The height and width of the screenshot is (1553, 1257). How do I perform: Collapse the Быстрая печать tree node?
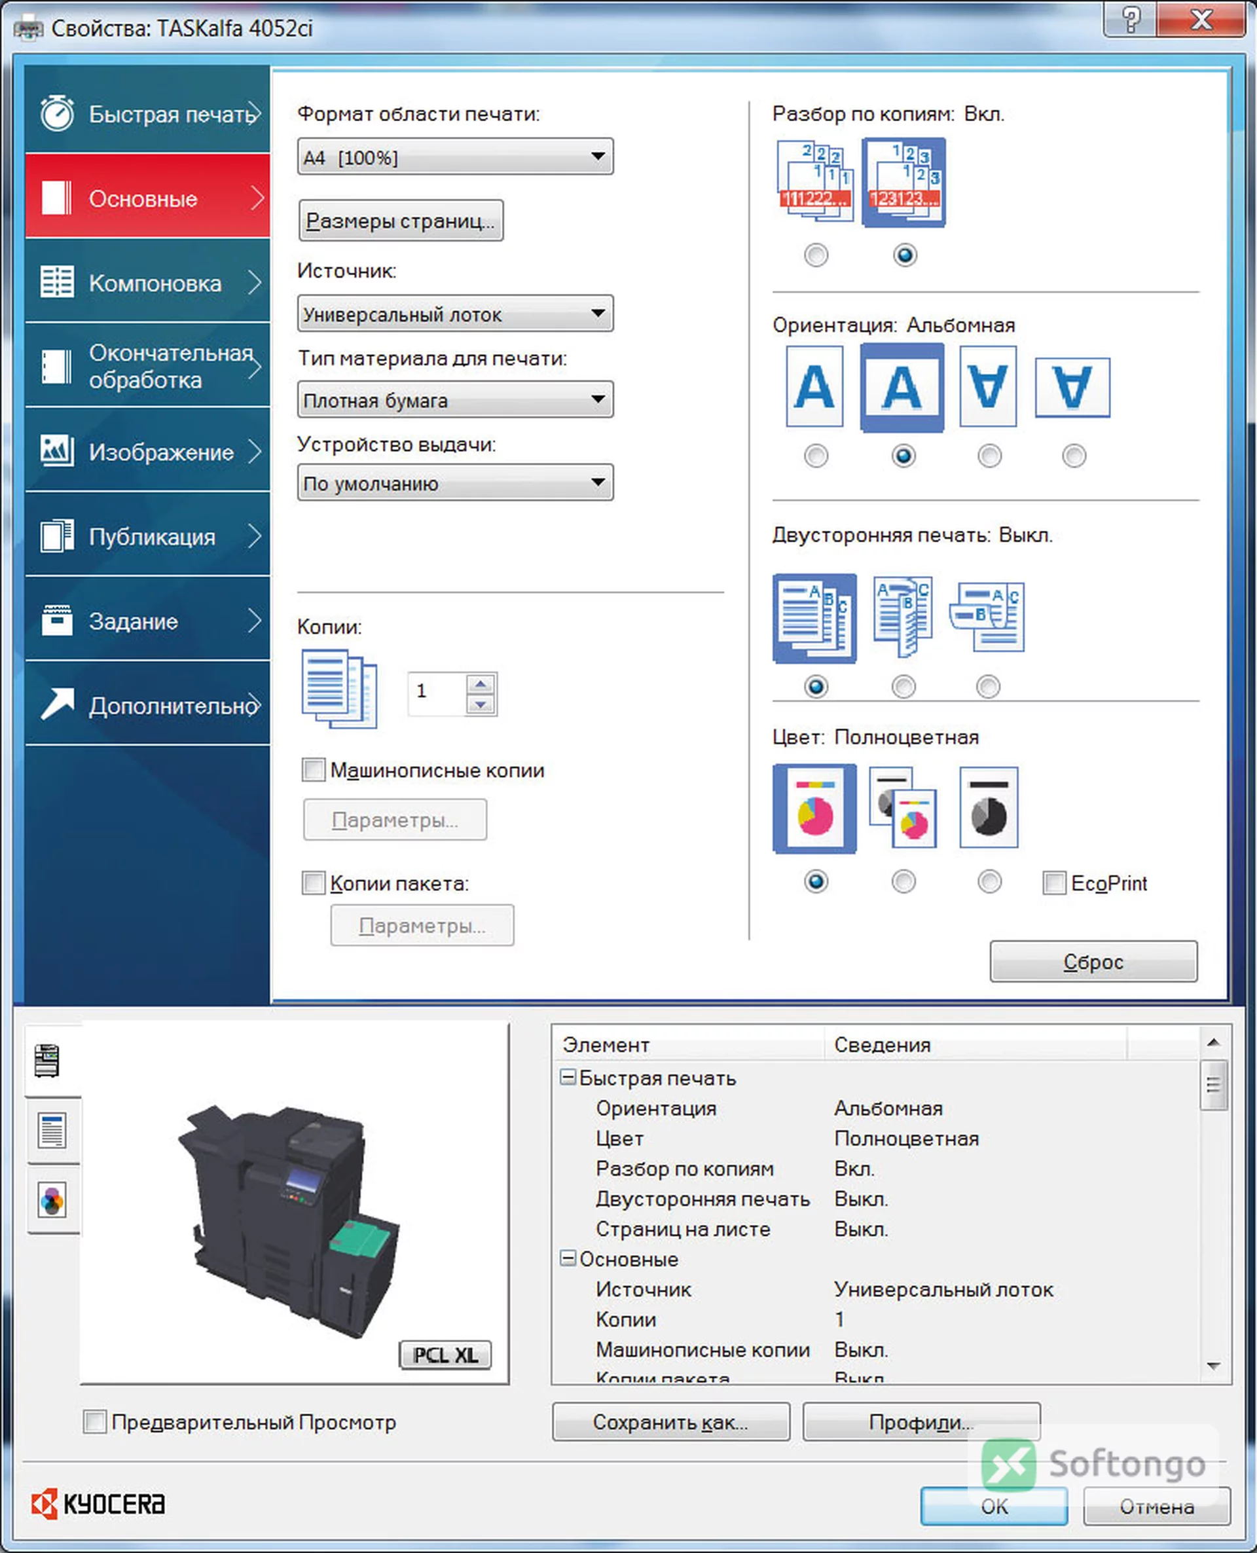point(568,1077)
